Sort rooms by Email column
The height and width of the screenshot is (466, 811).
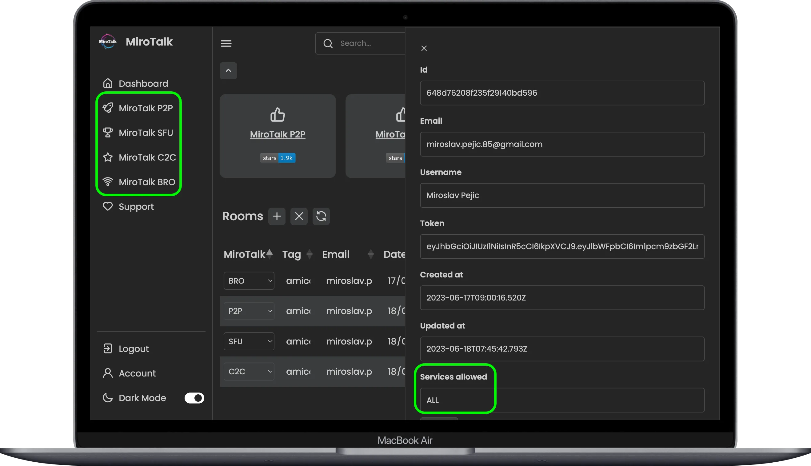(x=348, y=254)
